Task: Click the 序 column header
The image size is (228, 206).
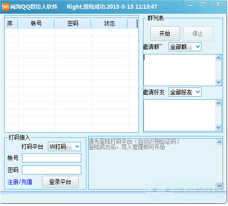Action: pyautogui.click(x=11, y=23)
